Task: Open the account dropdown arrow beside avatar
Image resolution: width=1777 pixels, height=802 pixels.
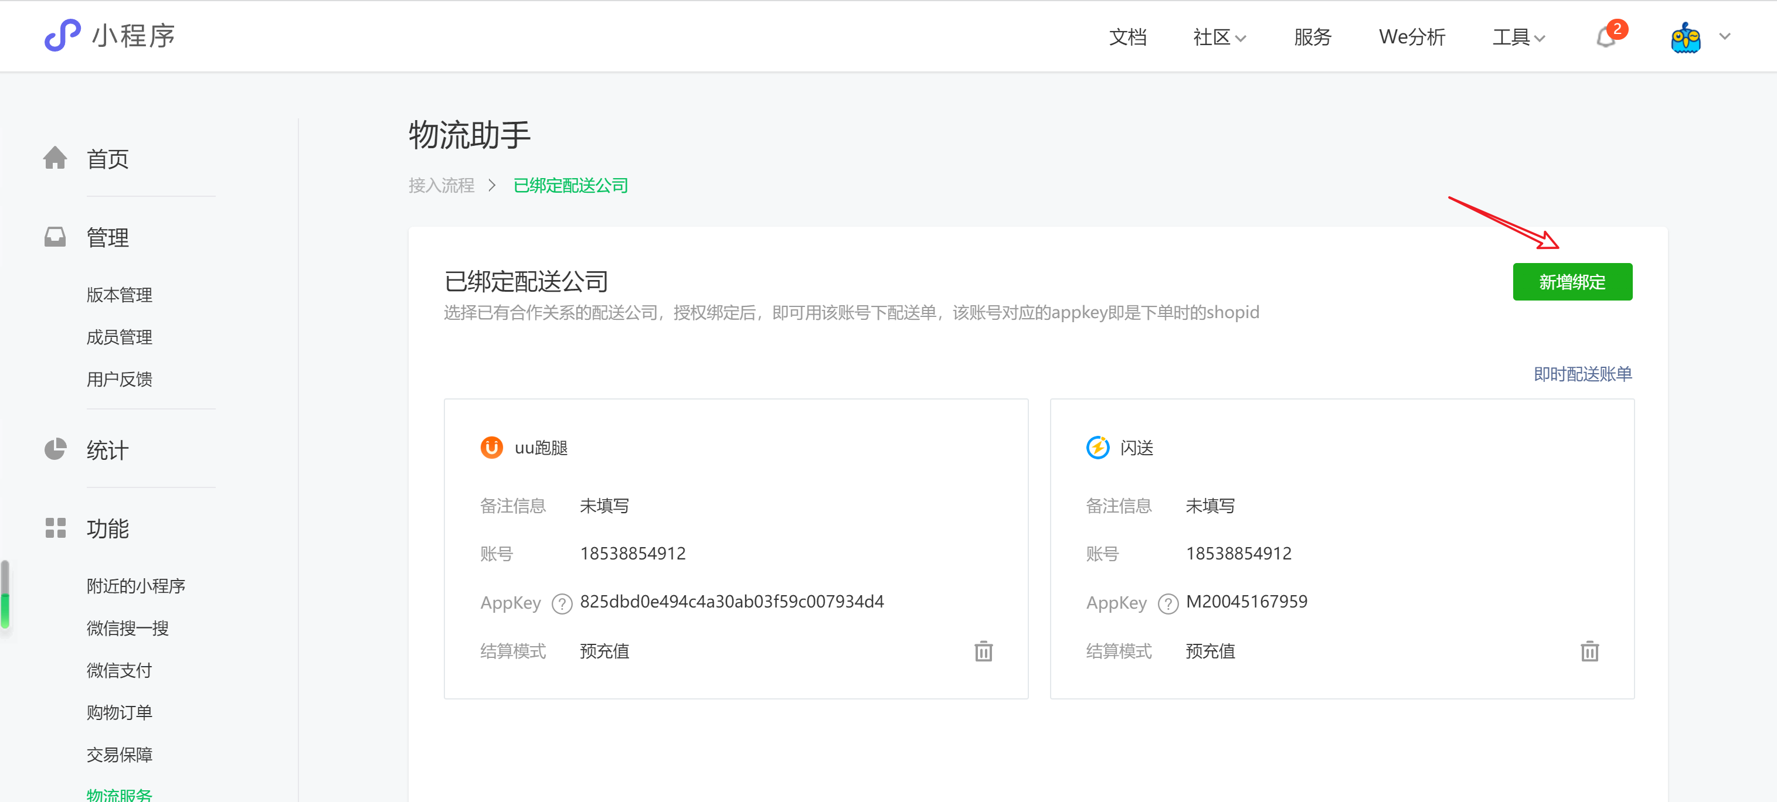Action: point(1725,37)
